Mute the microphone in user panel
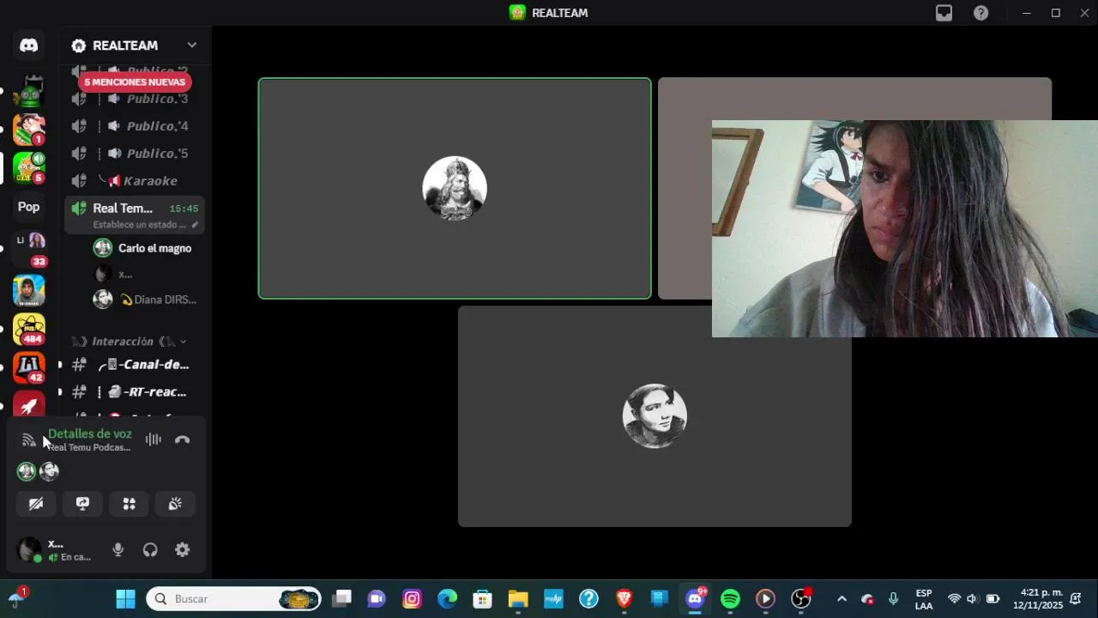 pyautogui.click(x=118, y=550)
